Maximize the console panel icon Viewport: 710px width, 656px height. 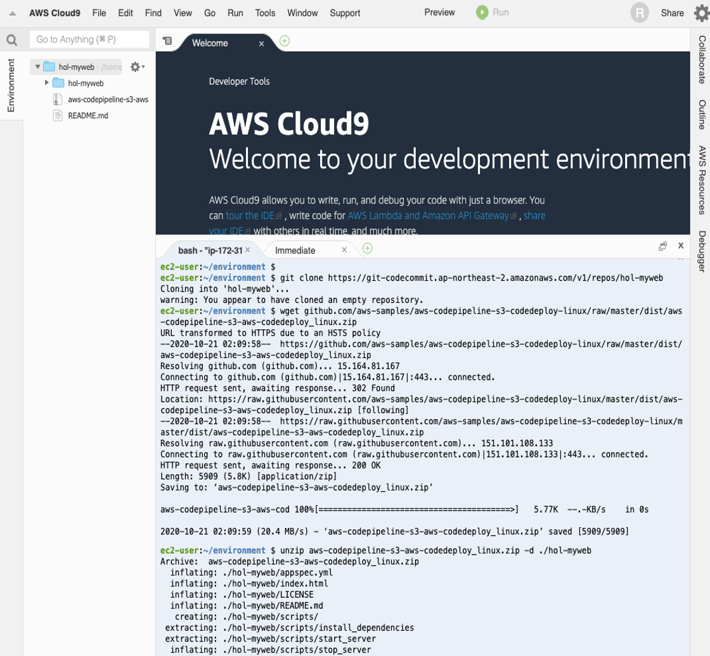click(x=663, y=247)
